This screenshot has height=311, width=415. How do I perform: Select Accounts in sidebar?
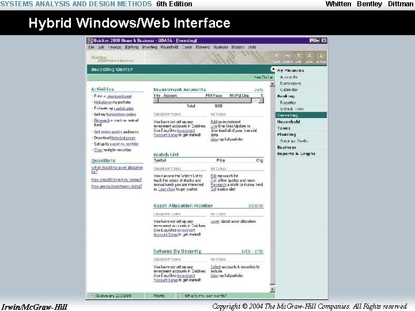click(289, 77)
